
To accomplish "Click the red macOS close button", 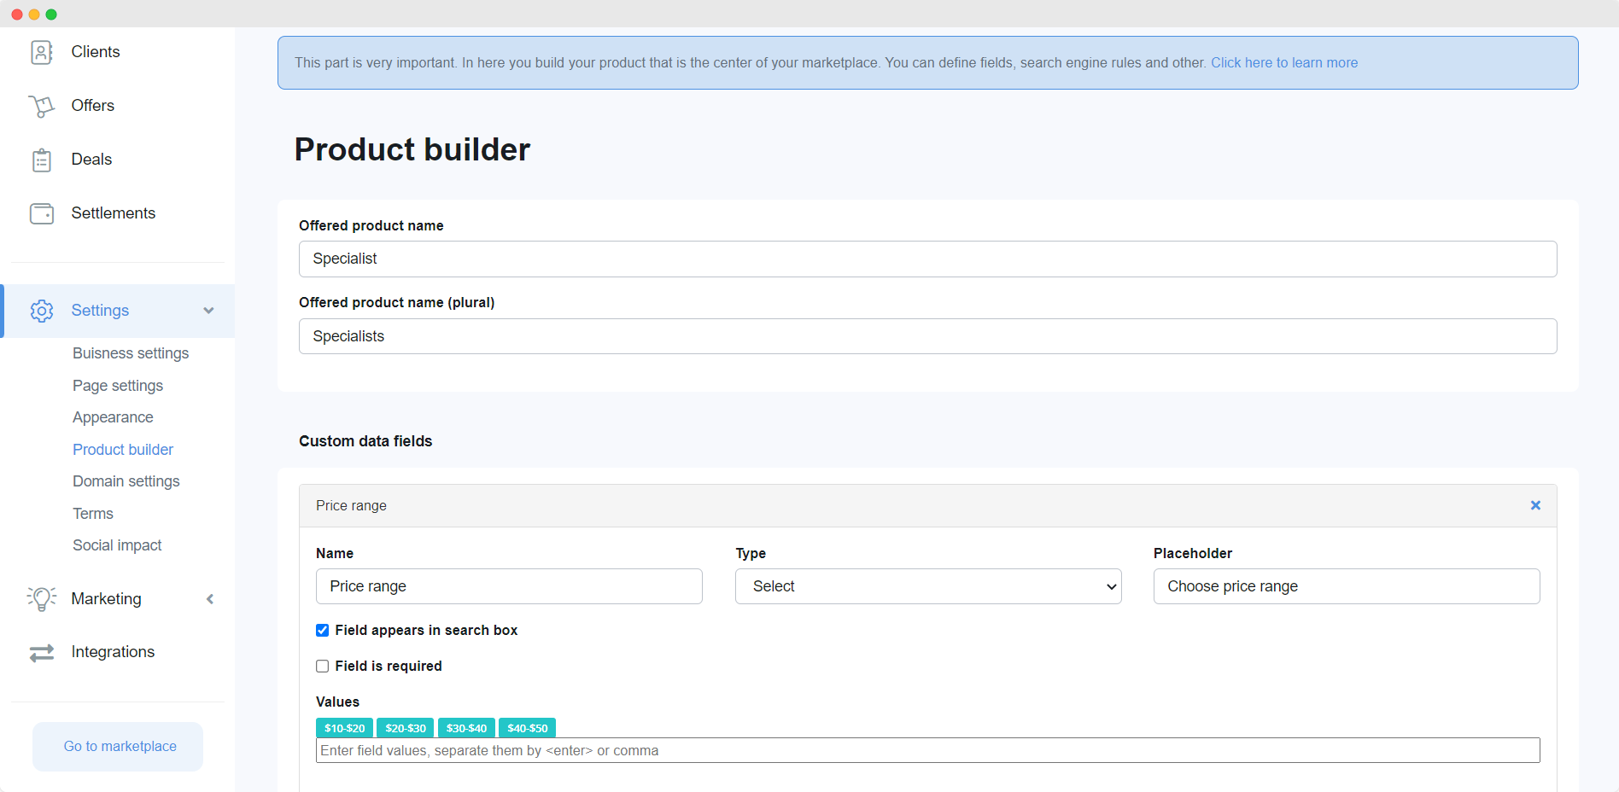I will [x=17, y=15].
